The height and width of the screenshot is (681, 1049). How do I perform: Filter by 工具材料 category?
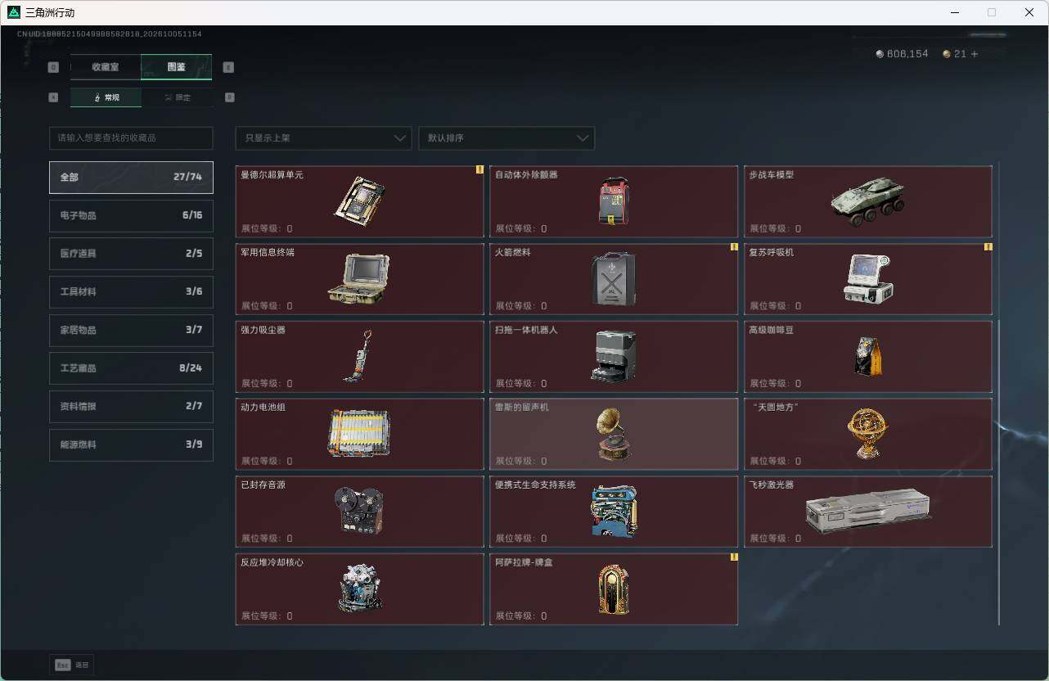point(131,292)
